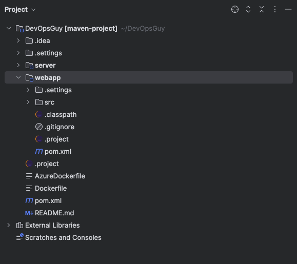Expand the server module

pos(18,65)
